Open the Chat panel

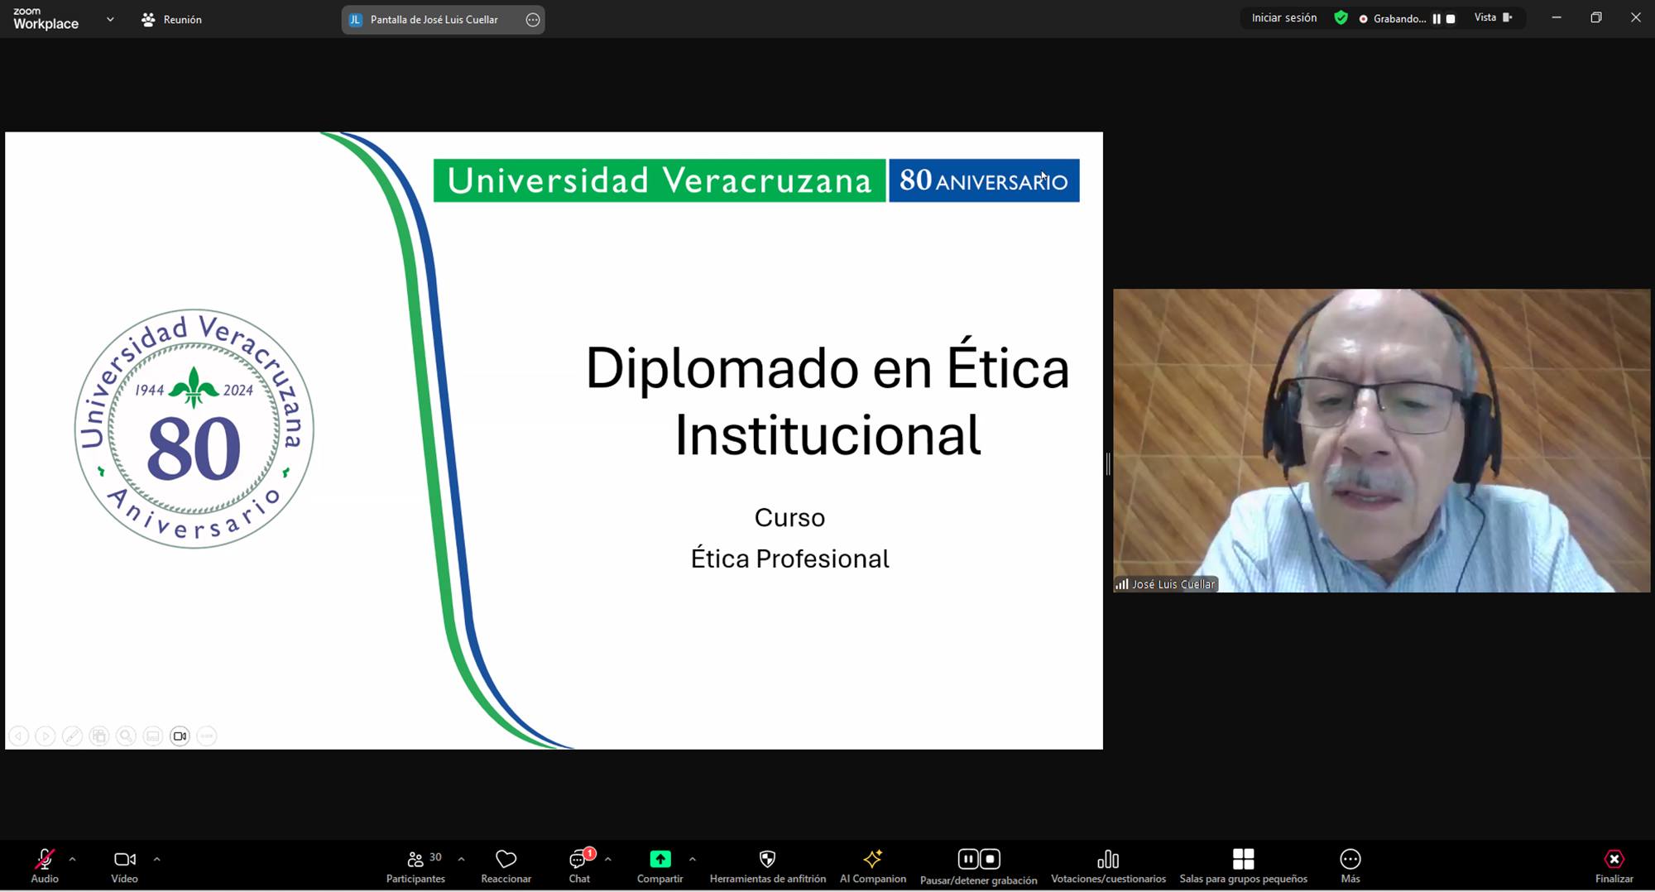(x=579, y=866)
